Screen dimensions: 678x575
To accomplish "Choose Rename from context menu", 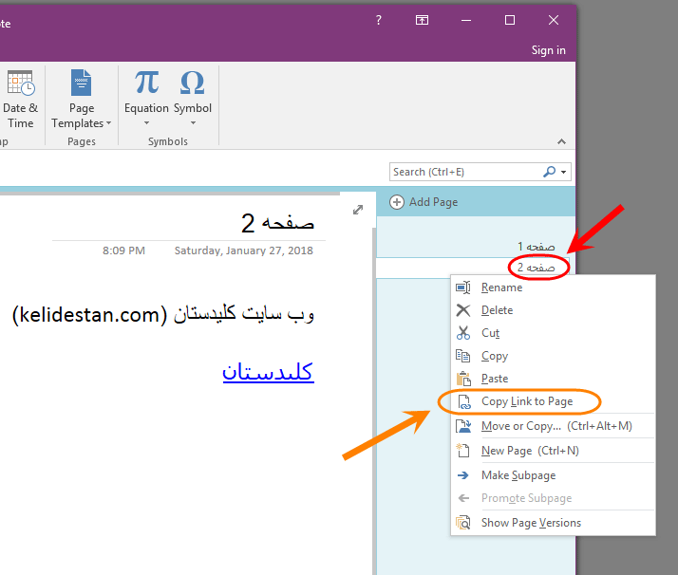I will click(x=553, y=287).
